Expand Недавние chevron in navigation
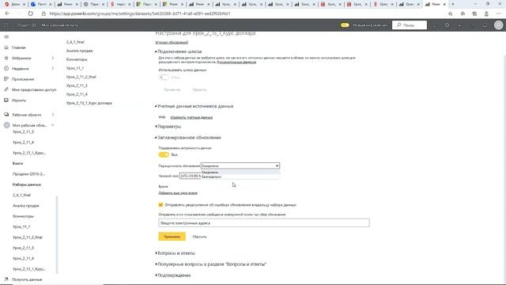The width and height of the screenshot is (506, 285). [53, 69]
